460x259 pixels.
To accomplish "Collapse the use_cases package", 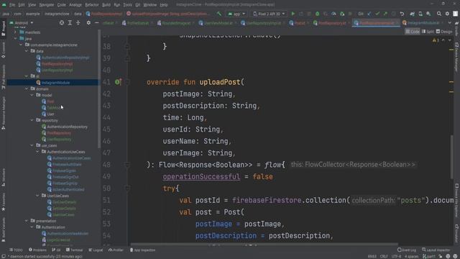I will pos(32,145).
